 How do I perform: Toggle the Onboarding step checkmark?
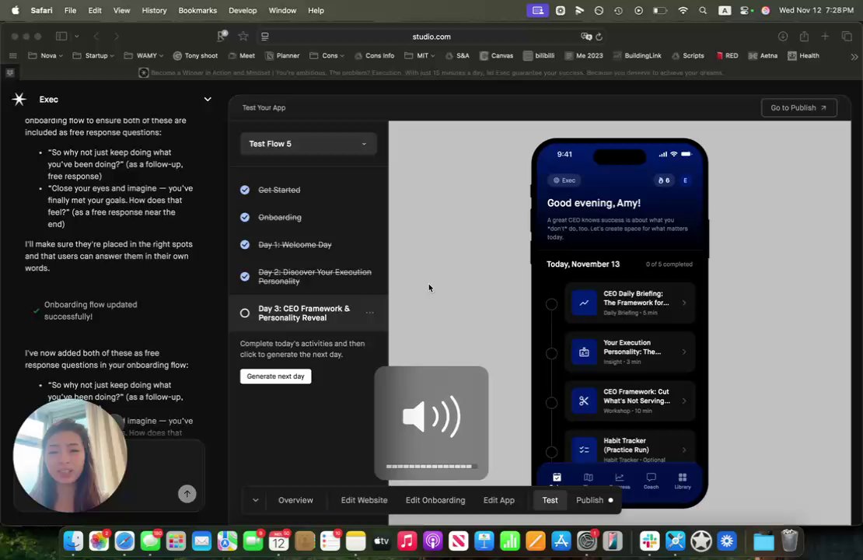coord(245,218)
